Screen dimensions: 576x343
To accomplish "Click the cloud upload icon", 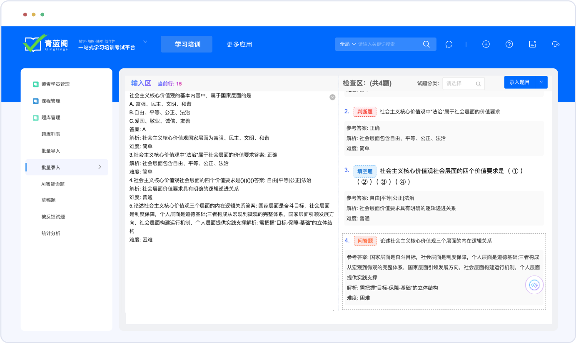I will pyautogui.click(x=556, y=44).
